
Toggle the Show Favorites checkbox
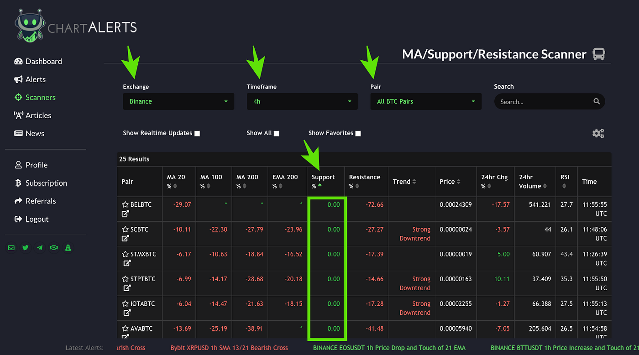358,133
